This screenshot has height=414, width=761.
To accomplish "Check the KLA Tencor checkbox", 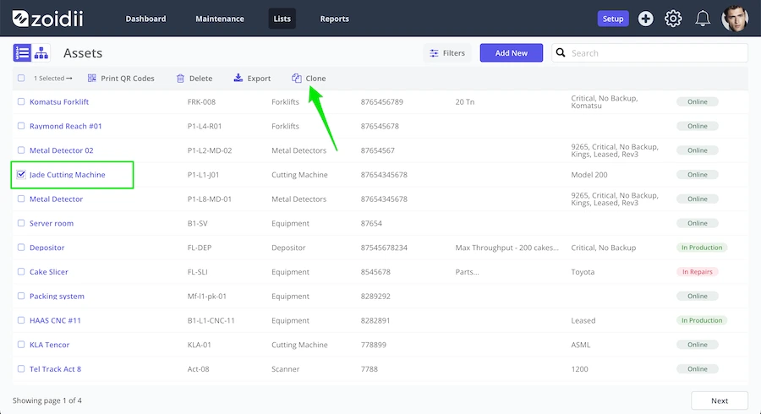I will (x=21, y=344).
